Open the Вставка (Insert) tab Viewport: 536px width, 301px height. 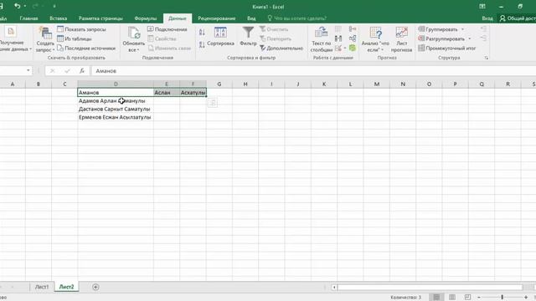pyautogui.click(x=58, y=18)
